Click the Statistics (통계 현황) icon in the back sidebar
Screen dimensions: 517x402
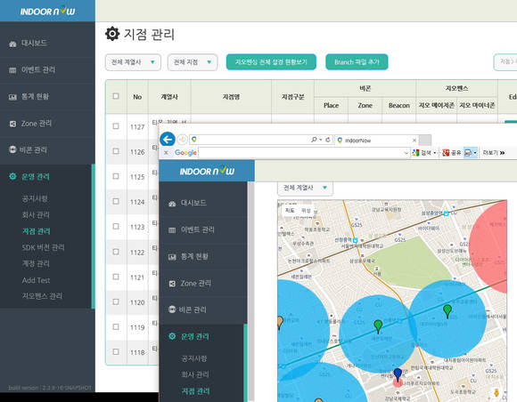coord(12,97)
